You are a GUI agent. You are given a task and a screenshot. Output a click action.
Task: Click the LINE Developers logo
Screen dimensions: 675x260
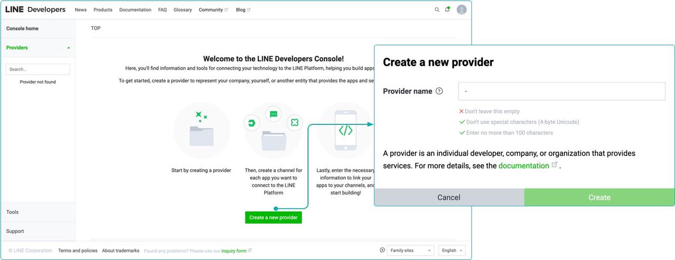pos(35,9)
